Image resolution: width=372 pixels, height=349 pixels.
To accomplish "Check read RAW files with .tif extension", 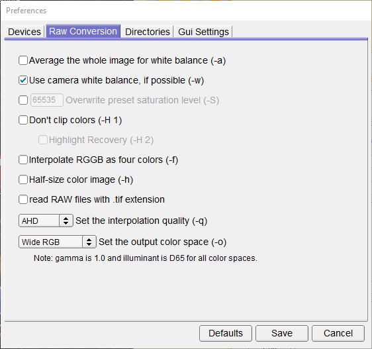I will [x=23, y=199].
